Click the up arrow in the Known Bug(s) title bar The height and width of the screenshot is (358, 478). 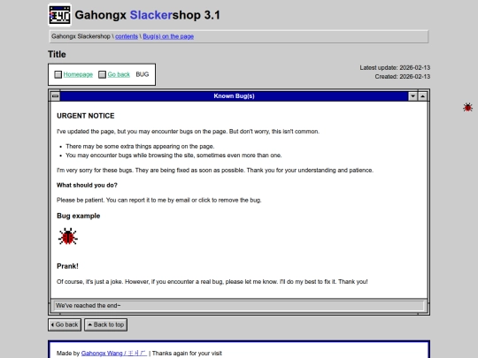[422, 96]
